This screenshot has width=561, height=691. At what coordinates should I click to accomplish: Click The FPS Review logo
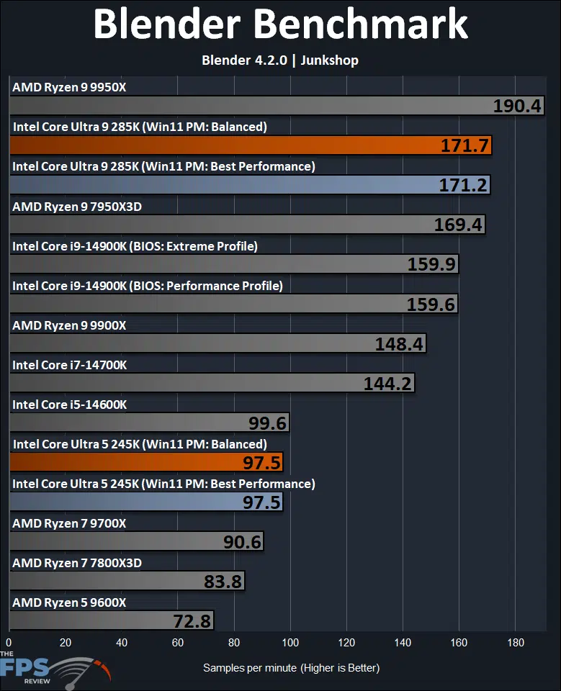pos(55,670)
